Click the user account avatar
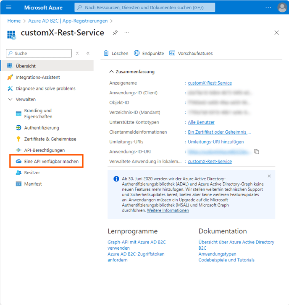Viewport: 289px width, 305px height. 282,8
